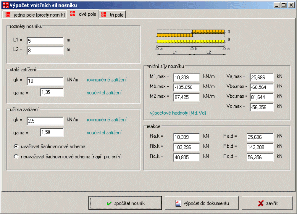Viewport: 297px width, 214px height.
Task: Click the Vbc,max result field
Action: point(261,97)
